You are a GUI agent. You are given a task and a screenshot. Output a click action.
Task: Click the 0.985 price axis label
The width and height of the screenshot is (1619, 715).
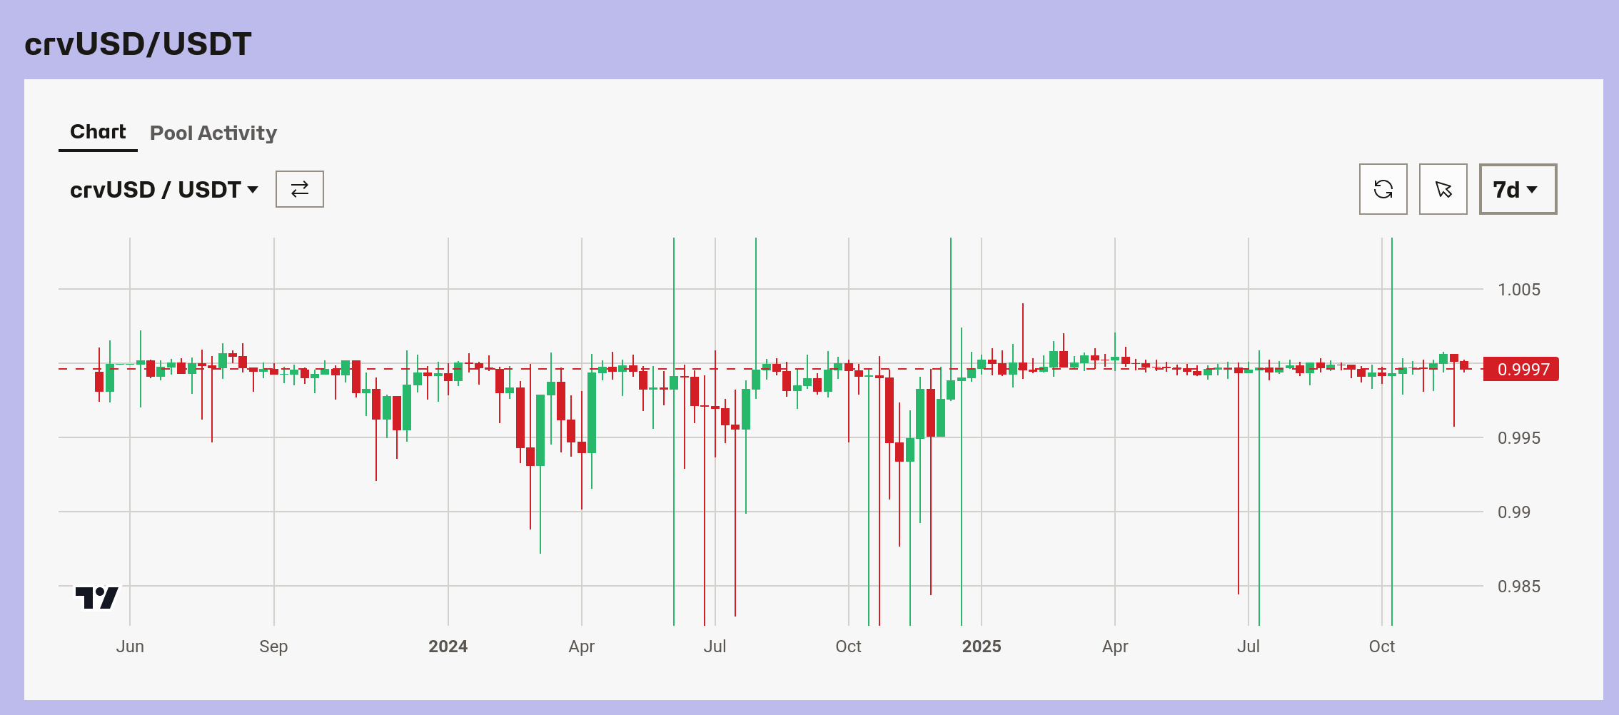pos(1518,587)
